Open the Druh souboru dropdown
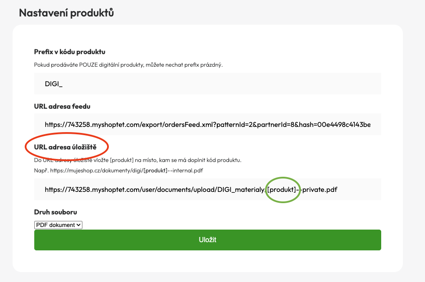The image size is (425, 282). (x=58, y=225)
